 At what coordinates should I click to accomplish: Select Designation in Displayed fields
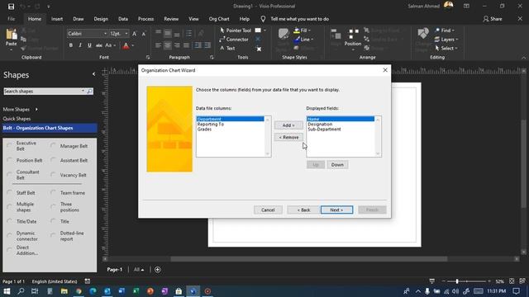320,125
